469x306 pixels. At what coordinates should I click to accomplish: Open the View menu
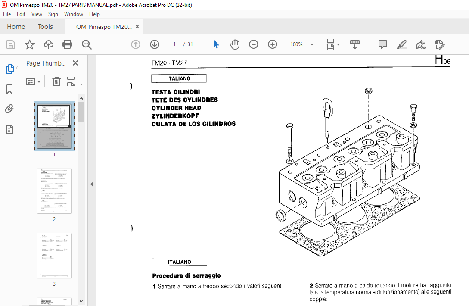click(x=37, y=14)
